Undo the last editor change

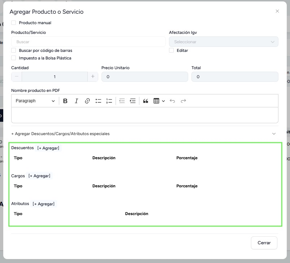pyautogui.click(x=172, y=101)
